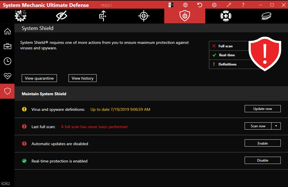Select the System Shield power tab

point(184,16)
